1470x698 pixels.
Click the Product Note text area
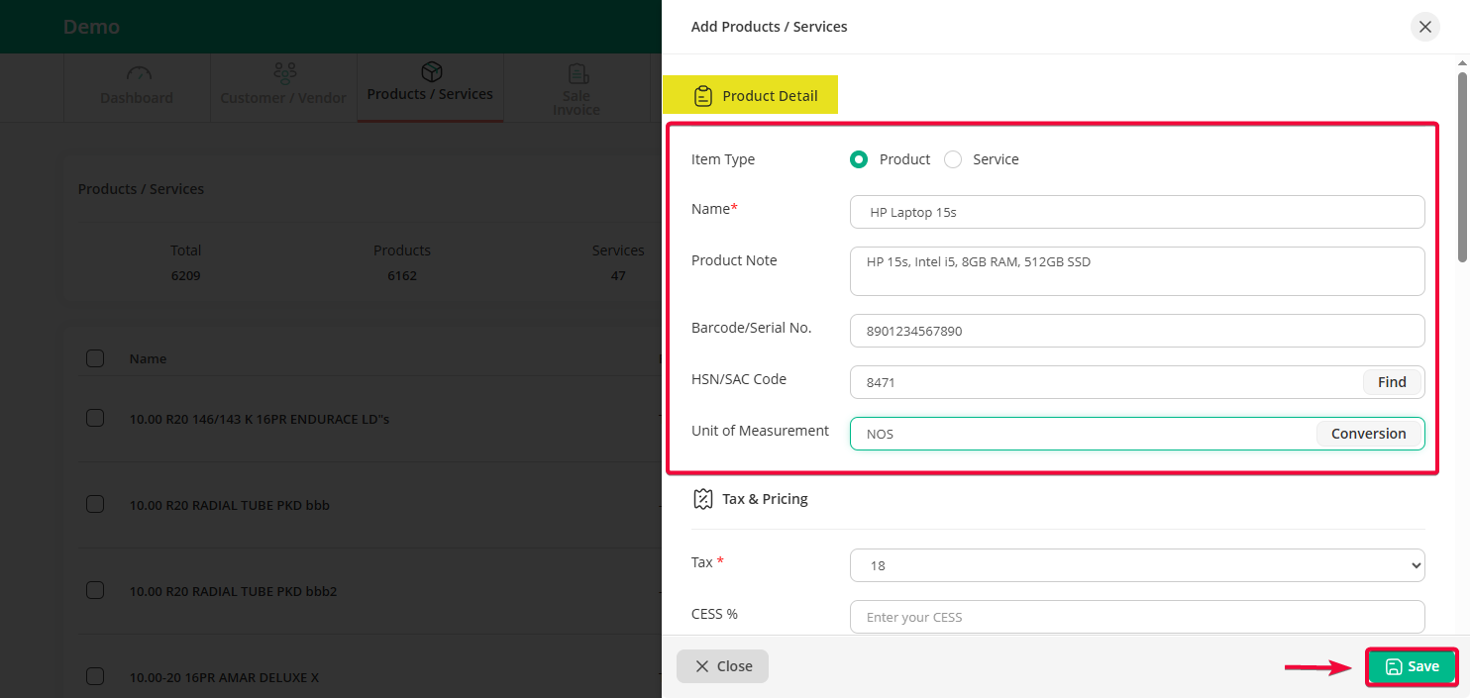pyautogui.click(x=1137, y=271)
